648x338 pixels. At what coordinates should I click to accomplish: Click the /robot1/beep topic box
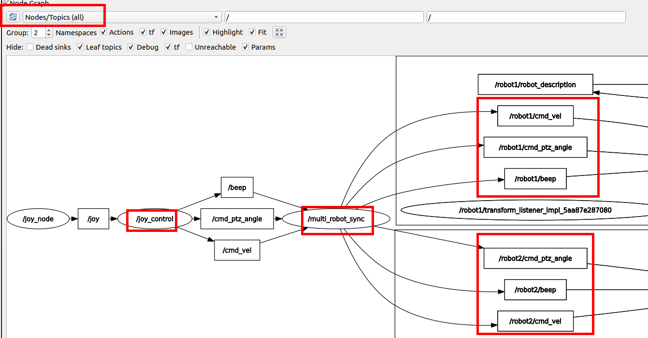point(535,178)
